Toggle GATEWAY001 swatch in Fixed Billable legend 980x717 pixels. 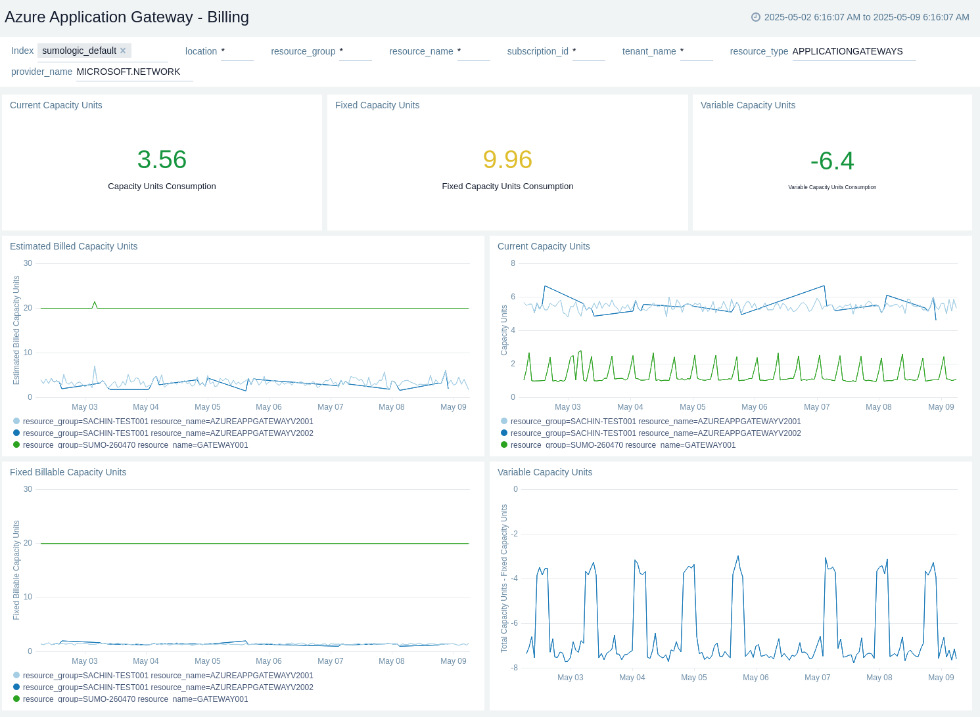16,699
